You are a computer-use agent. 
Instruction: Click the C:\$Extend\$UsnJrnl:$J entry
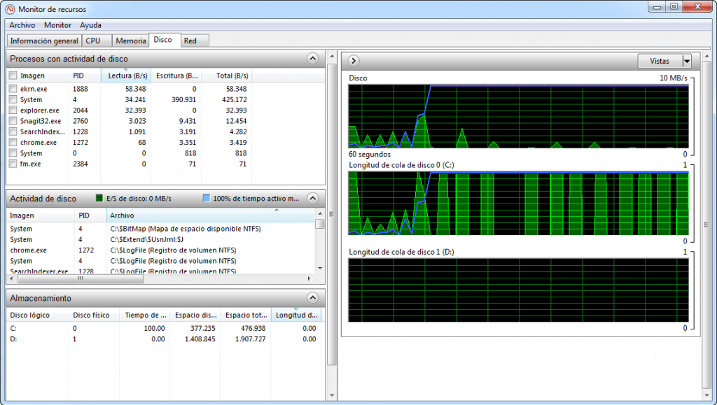click(147, 240)
